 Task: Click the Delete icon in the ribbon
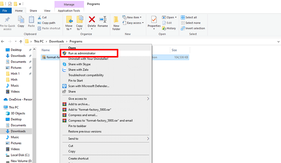92,20
